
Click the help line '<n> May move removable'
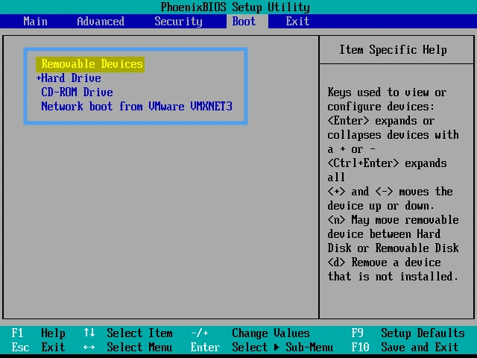tap(393, 220)
